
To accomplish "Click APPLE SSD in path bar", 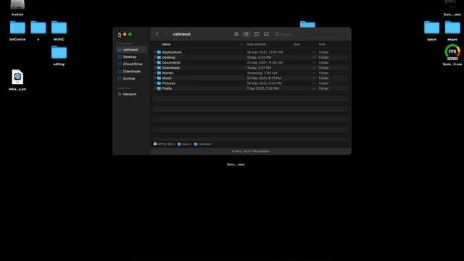I will click(163, 144).
